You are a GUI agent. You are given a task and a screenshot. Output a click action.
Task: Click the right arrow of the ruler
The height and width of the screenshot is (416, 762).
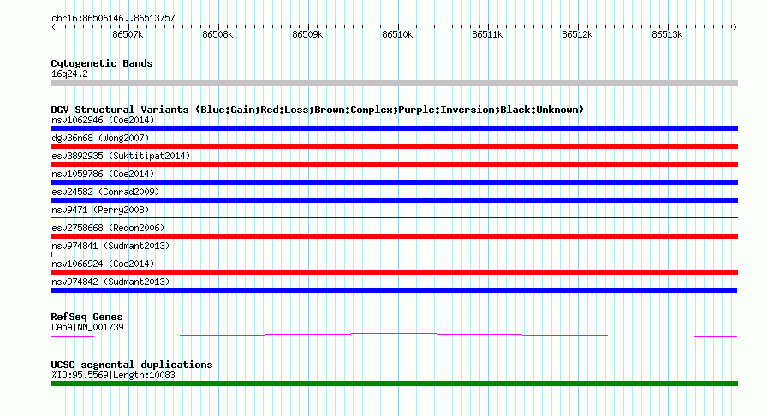(735, 27)
